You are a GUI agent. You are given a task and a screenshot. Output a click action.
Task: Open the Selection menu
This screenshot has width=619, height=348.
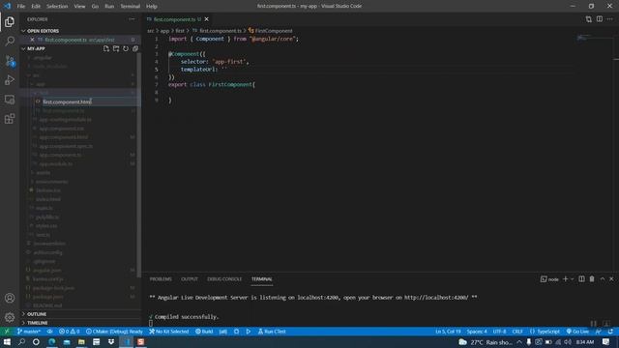click(57, 6)
